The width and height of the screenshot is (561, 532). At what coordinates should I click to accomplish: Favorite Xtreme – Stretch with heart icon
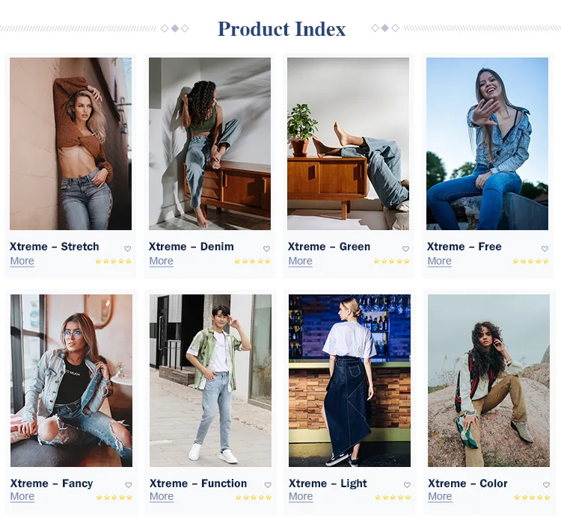(x=127, y=249)
